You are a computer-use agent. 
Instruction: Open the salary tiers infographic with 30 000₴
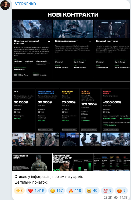click(71, 117)
